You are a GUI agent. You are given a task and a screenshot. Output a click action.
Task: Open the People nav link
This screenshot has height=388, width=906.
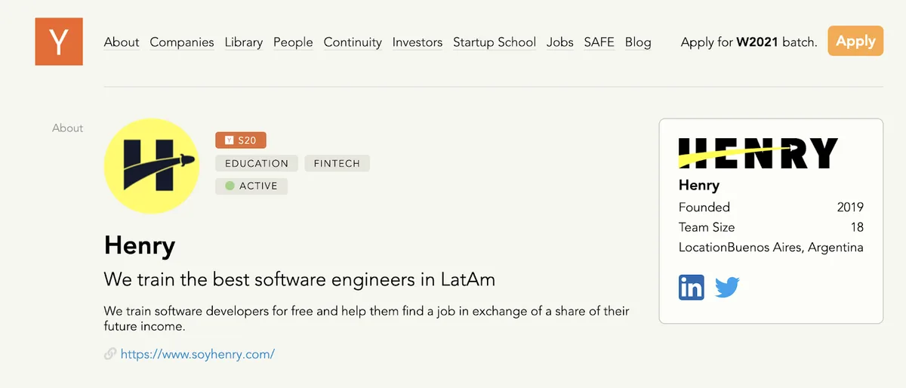pyautogui.click(x=293, y=42)
